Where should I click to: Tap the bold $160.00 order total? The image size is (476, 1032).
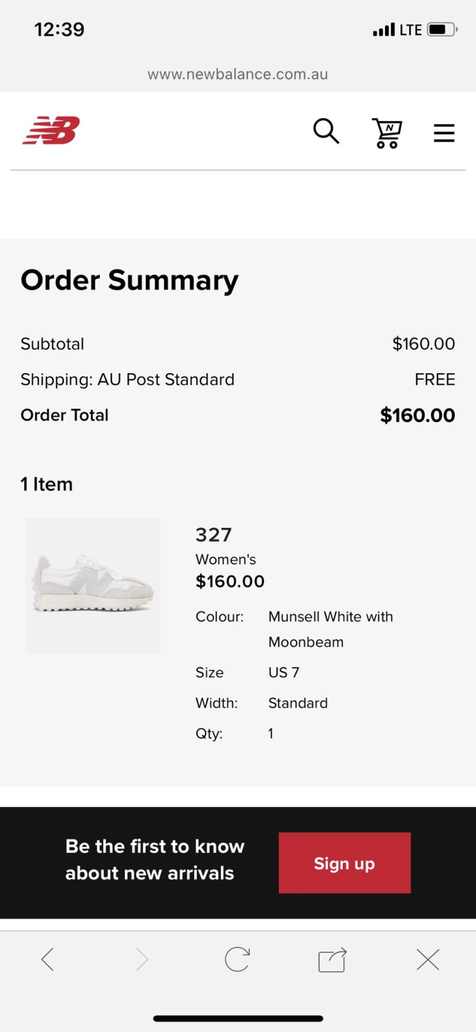coord(417,415)
